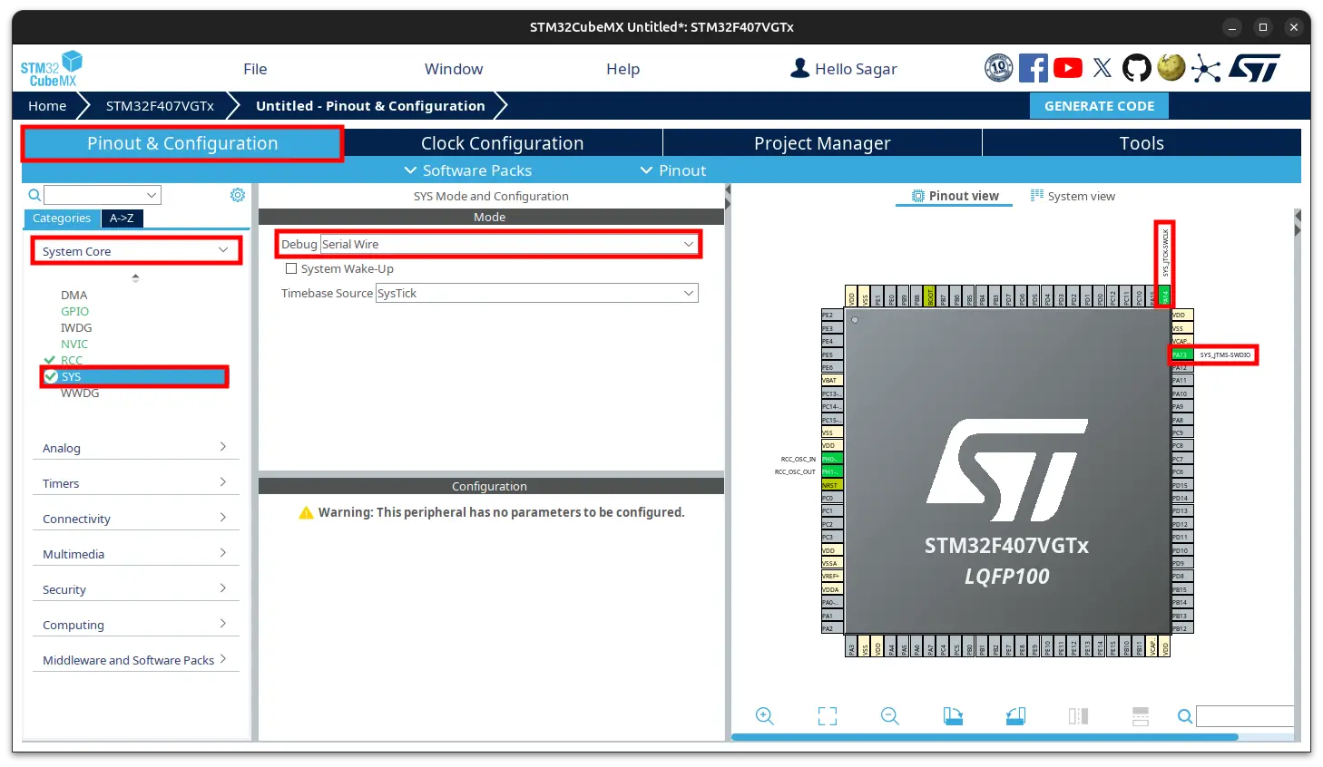Select GPIO in System Core list
Image resolution: width=1323 pixels, height=767 pixels.
tap(74, 311)
